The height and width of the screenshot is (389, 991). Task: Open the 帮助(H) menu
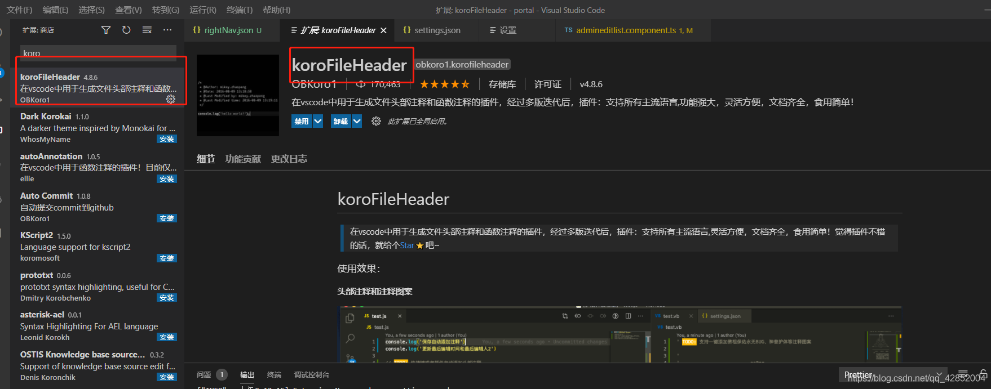pos(277,10)
